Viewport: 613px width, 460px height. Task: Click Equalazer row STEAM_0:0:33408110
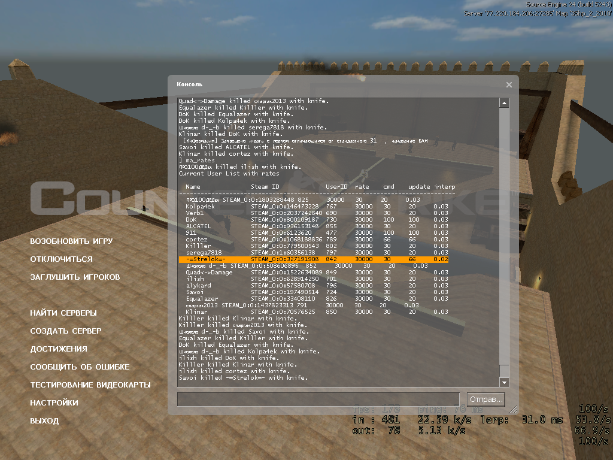pos(317,299)
